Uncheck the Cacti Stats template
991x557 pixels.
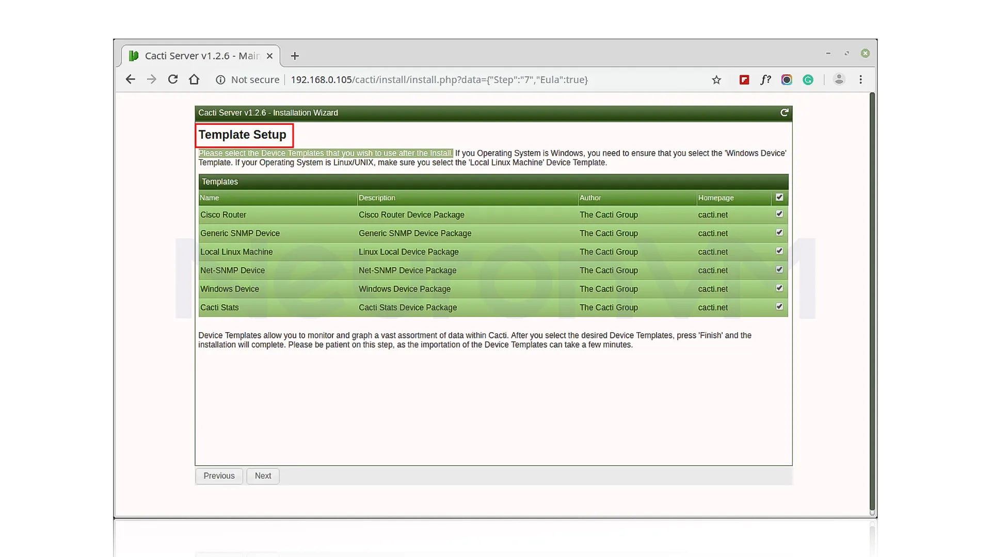[779, 307]
